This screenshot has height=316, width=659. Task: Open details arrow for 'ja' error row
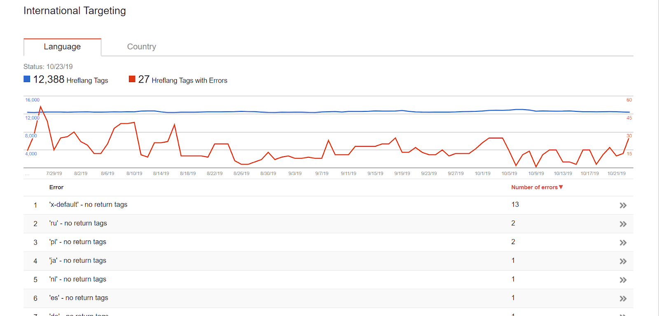[x=623, y=261]
